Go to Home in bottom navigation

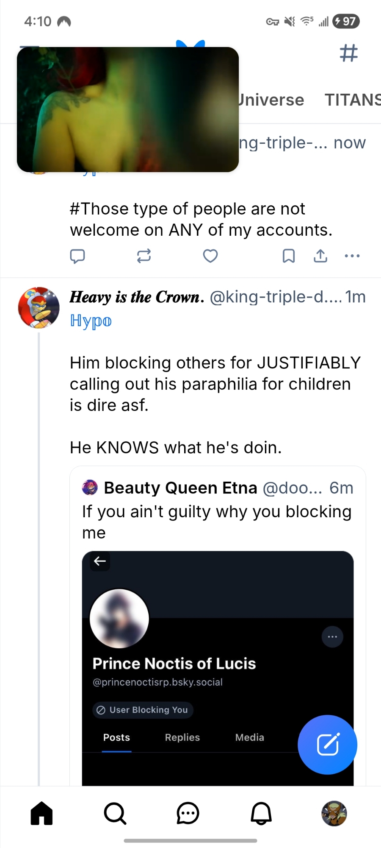(41, 813)
